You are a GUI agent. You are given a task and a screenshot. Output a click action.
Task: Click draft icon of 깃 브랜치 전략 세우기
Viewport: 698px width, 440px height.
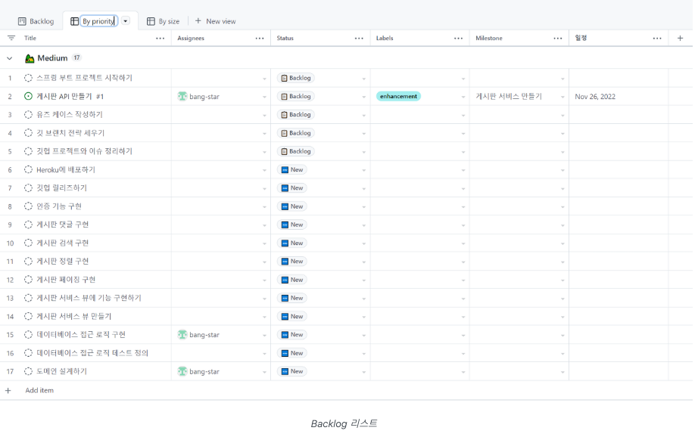28,133
